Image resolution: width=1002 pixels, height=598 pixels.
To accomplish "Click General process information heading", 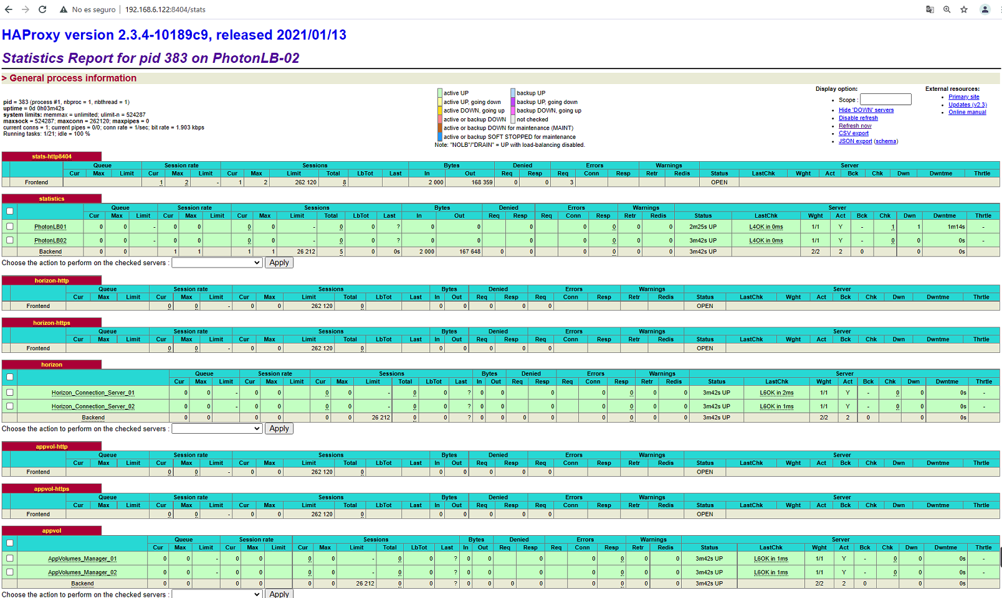I will (x=73, y=78).
